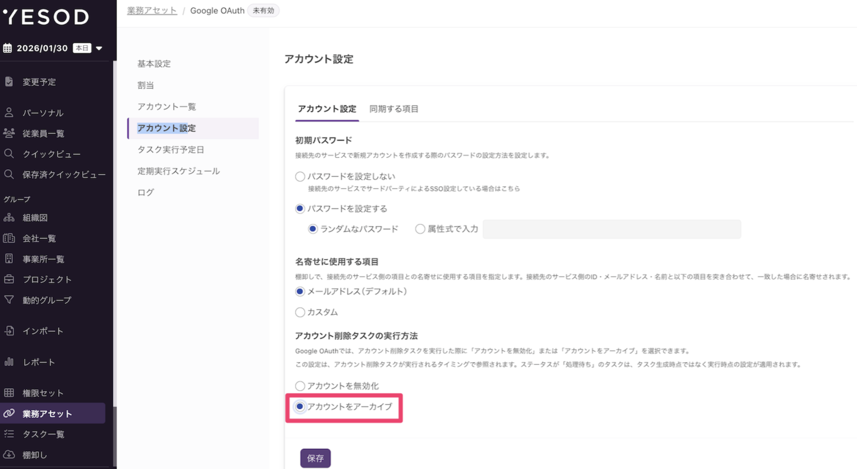
Task: Select カスタム radio button
Action: [300, 312]
